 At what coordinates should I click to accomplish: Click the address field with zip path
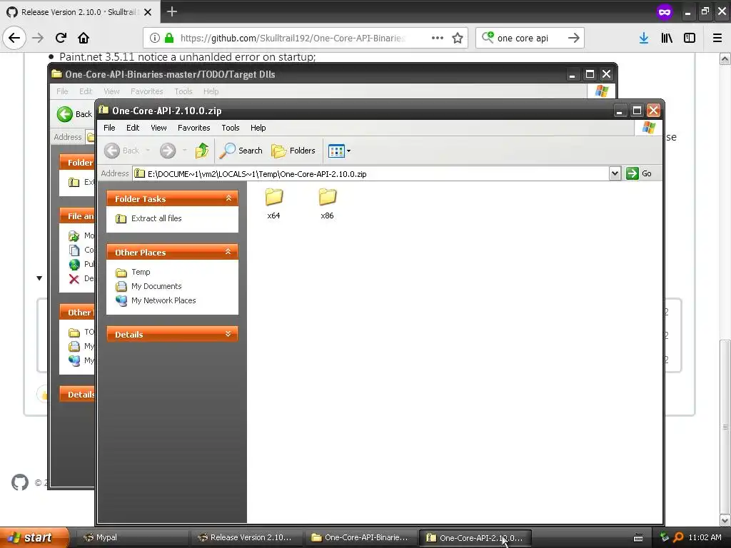point(370,174)
